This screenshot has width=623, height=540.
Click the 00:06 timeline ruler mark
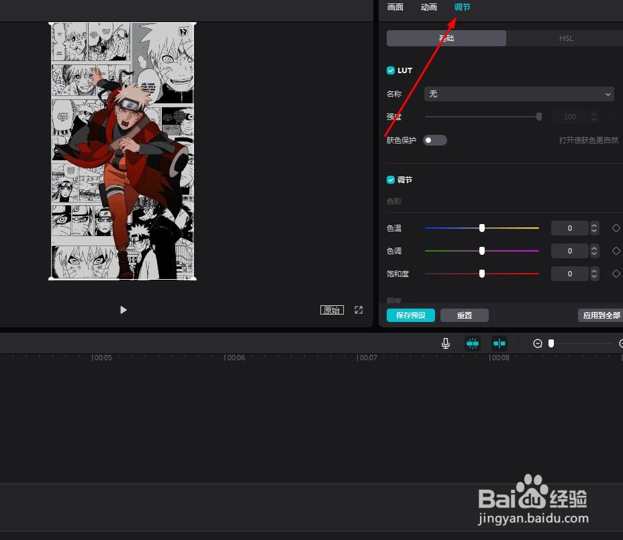coord(235,358)
